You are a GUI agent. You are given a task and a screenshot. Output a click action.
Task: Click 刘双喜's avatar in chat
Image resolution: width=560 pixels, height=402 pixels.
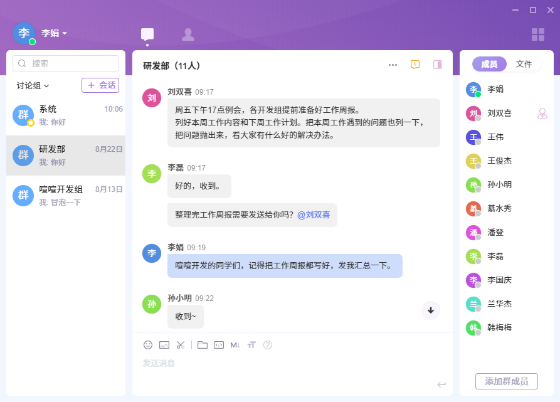tap(152, 98)
